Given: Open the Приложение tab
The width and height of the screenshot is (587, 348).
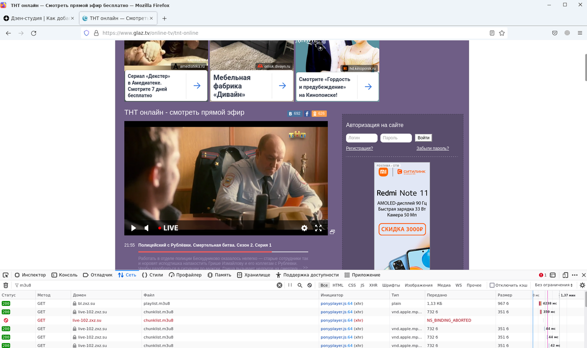Looking at the screenshot, I should (x=362, y=275).
